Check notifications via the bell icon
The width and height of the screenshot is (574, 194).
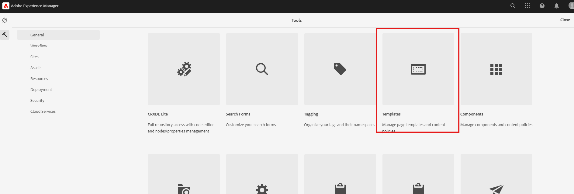[x=556, y=6]
